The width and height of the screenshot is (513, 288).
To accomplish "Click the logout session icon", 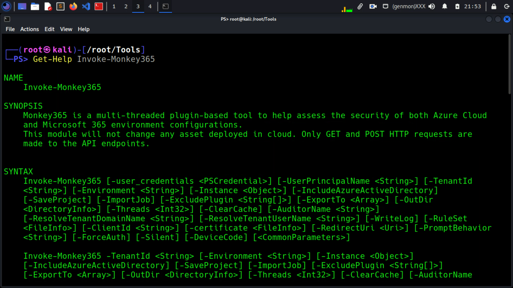I will [507, 6].
